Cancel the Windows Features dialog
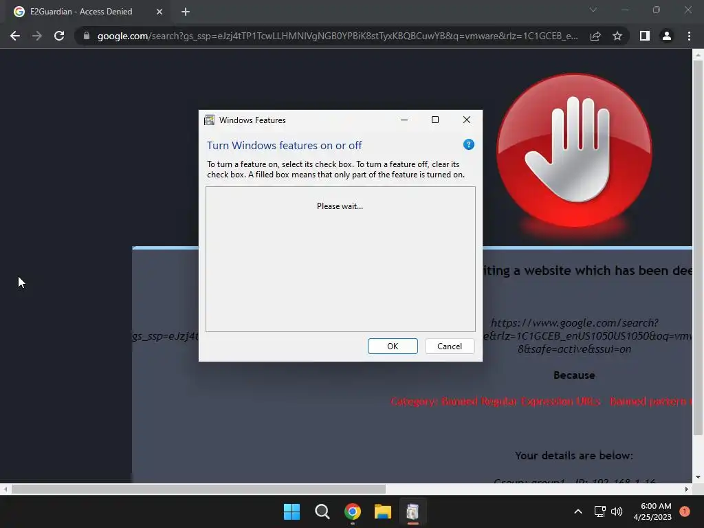704x528 pixels. [x=450, y=346]
